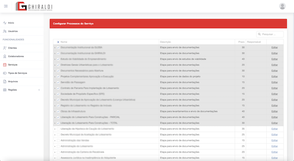Click 'Etapa para envio de estudos de viabilidade'
This screenshot has height=161, width=294.
pyautogui.click(x=183, y=59)
